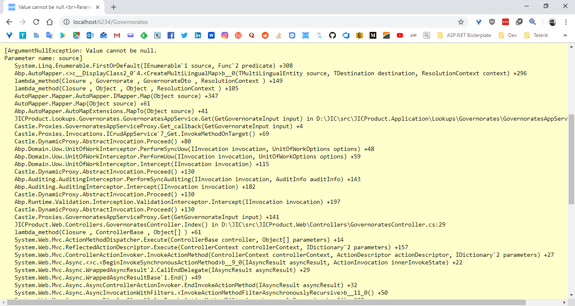The height and width of the screenshot is (306, 575).
Task: Reload the page with refresh button
Action: pyautogui.click(x=36, y=22)
